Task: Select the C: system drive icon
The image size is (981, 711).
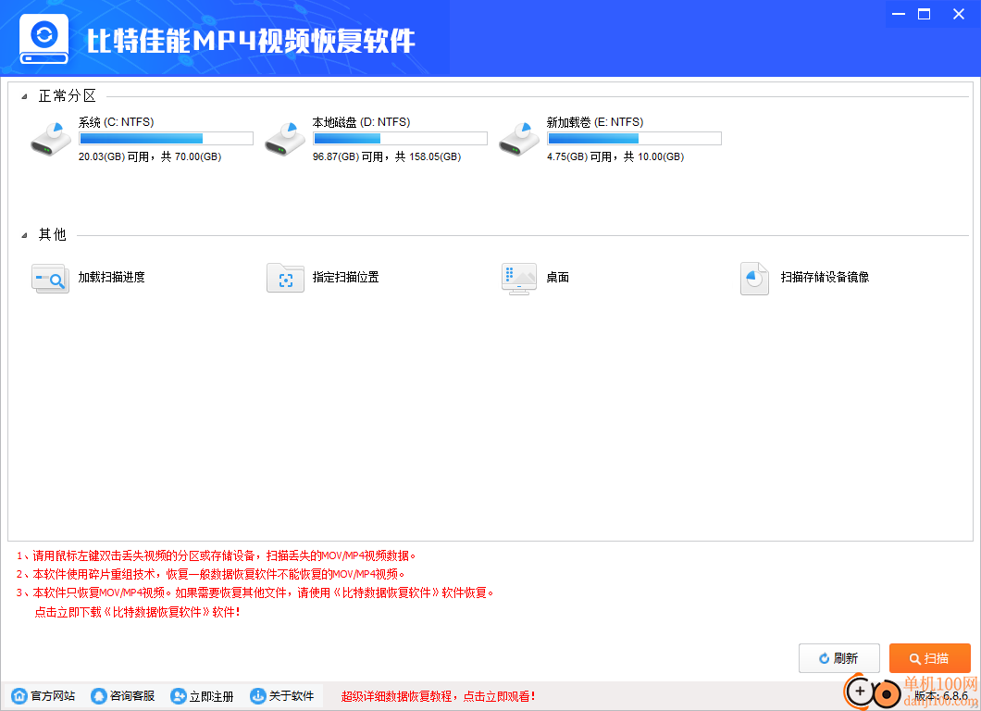Action: [x=51, y=139]
